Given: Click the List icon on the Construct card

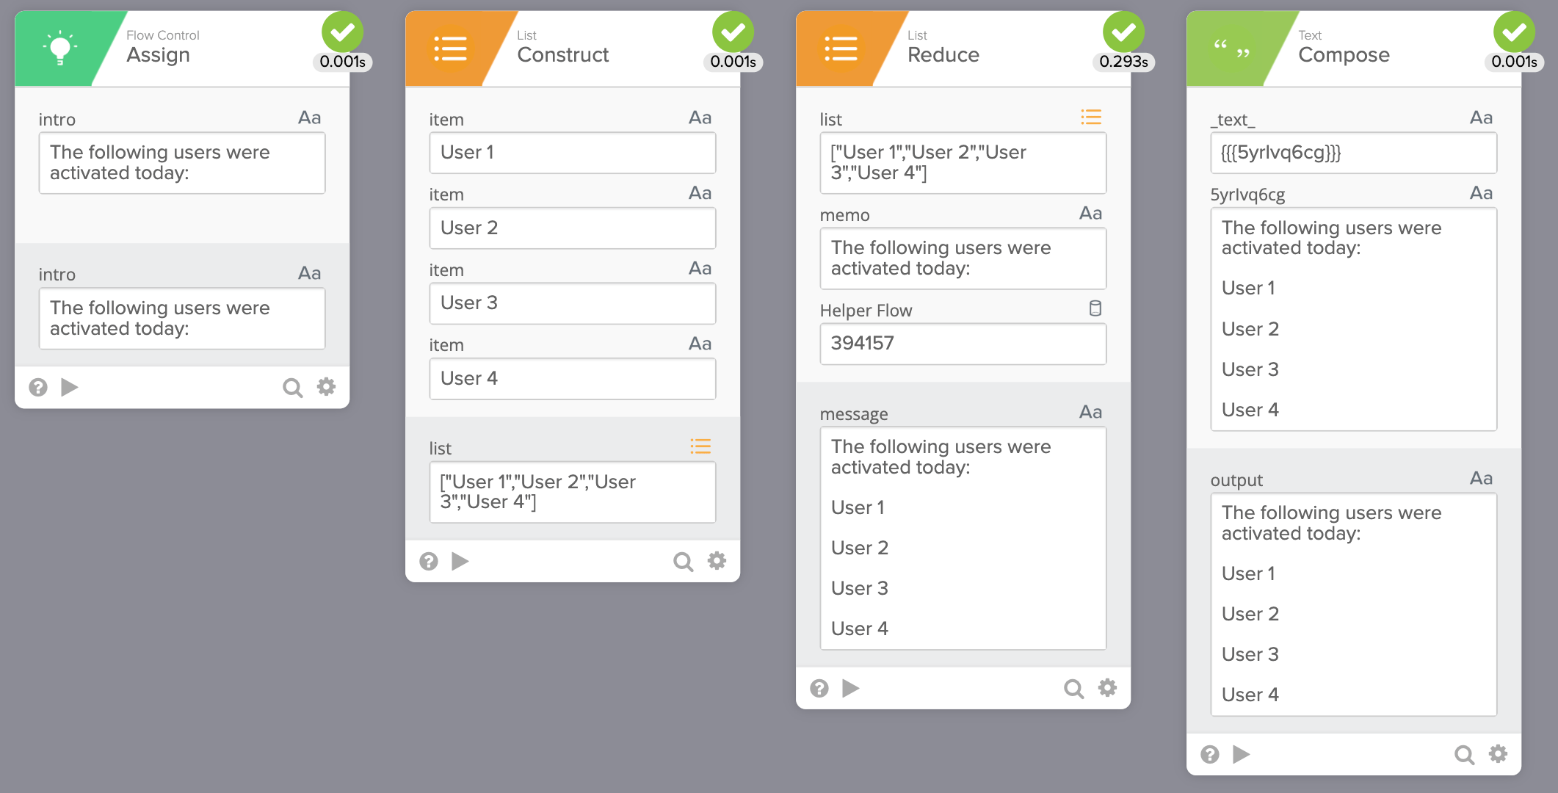Looking at the screenshot, I should (x=451, y=48).
